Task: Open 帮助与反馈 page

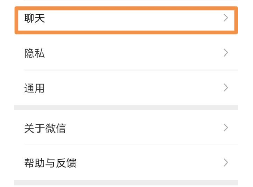Action: (126, 163)
